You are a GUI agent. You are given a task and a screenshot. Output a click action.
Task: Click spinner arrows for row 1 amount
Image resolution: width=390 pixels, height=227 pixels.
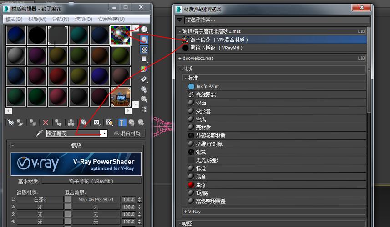click(139, 199)
